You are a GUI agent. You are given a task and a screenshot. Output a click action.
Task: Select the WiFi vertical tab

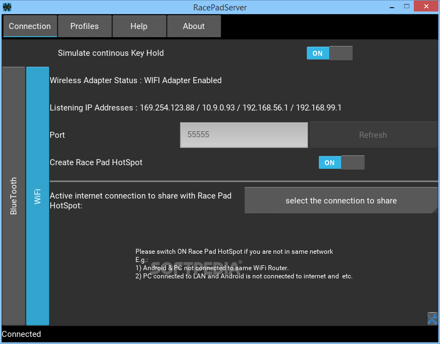pyautogui.click(x=38, y=196)
